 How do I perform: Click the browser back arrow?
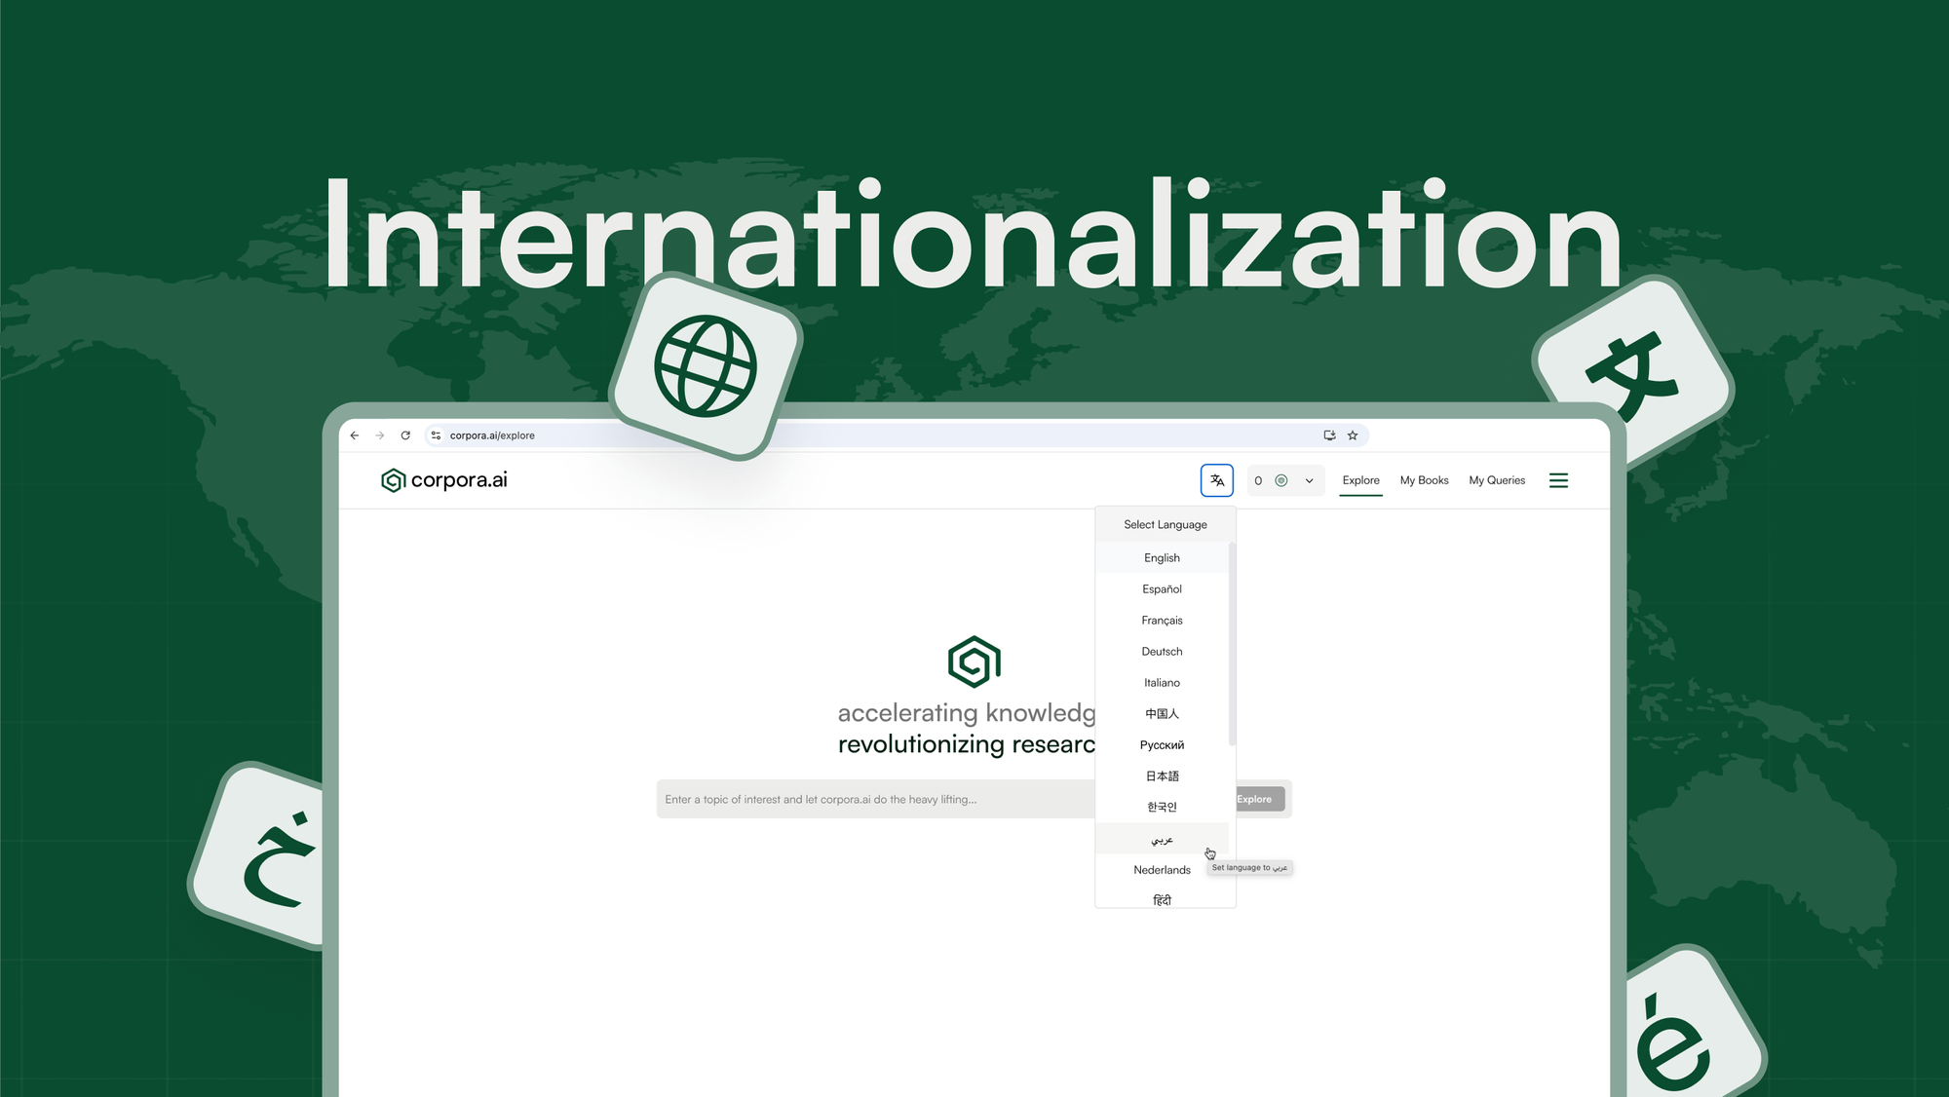coord(355,435)
